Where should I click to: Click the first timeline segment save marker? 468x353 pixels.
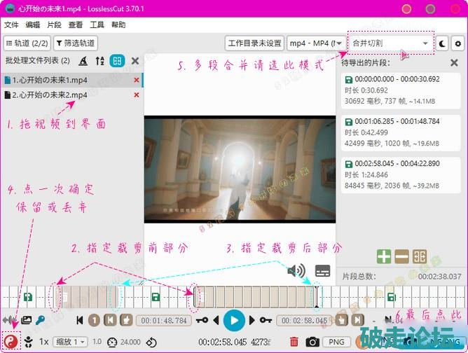28,297
